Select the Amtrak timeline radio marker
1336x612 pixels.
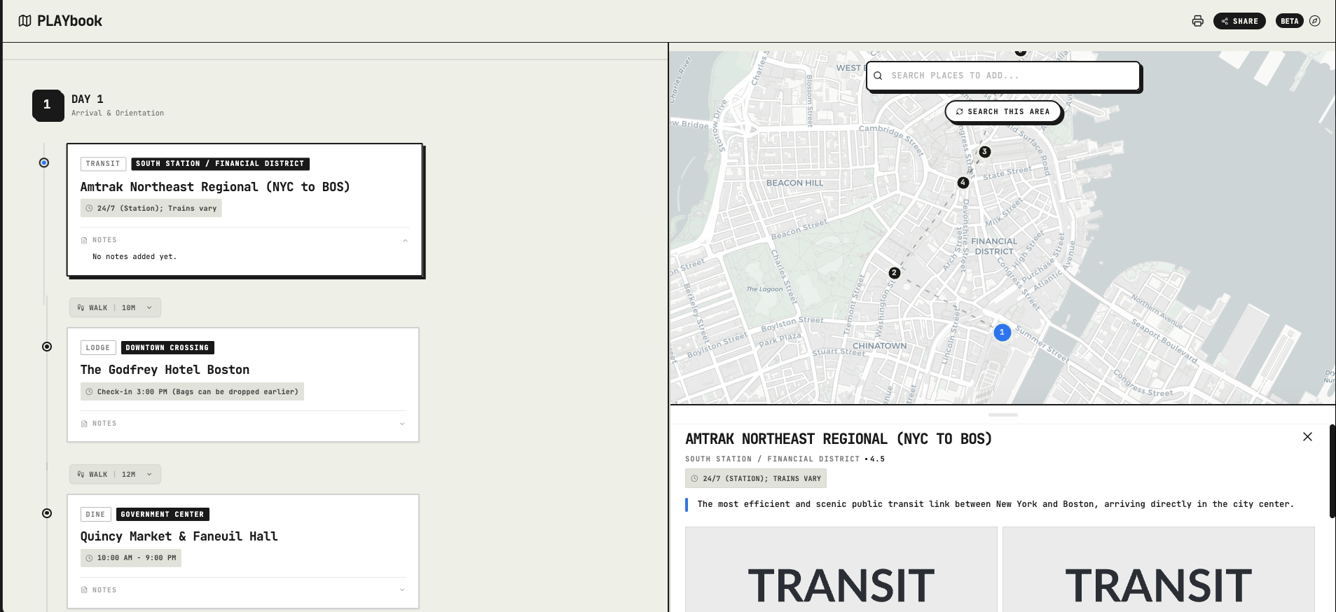(44, 162)
